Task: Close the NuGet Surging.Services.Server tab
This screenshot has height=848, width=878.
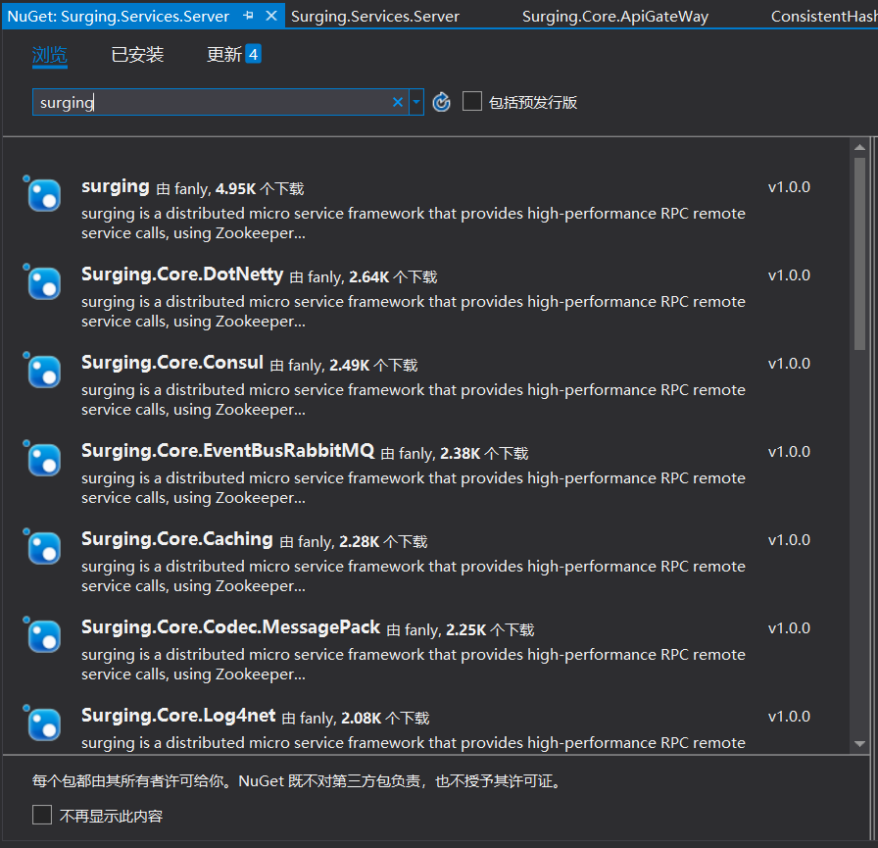Action: (271, 16)
